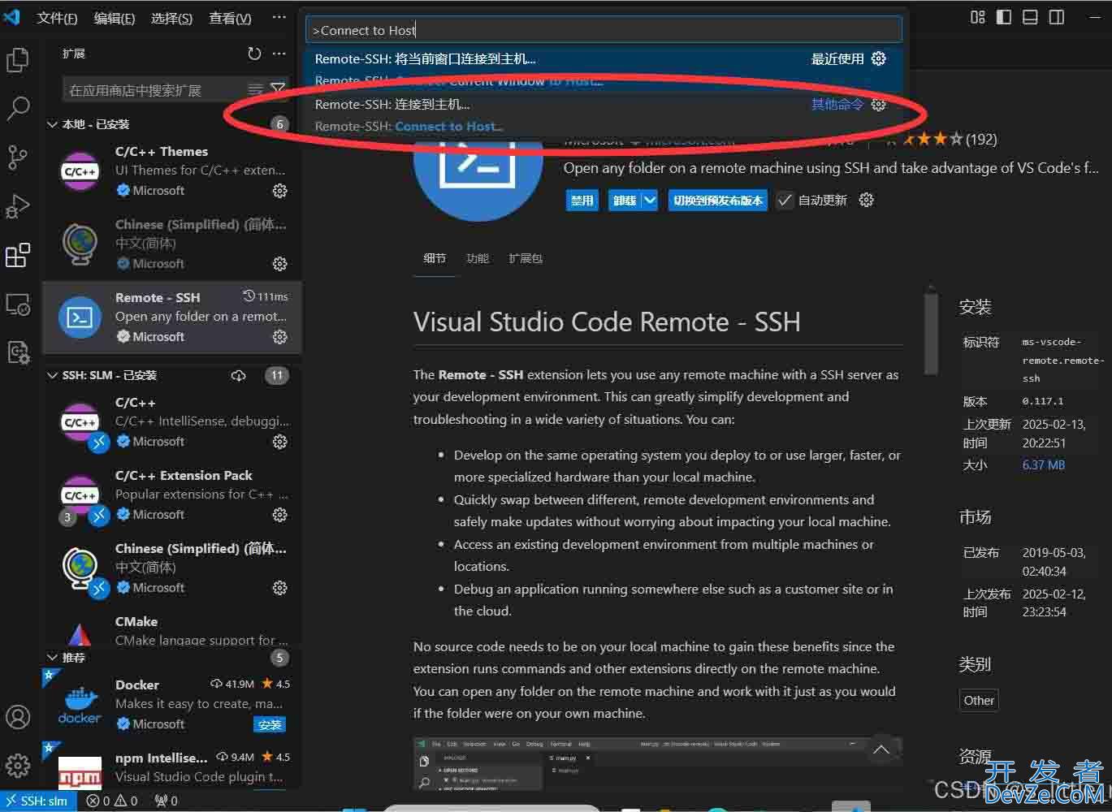The height and width of the screenshot is (812, 1112).
Task: Select Chinese (Simplified) in local installed list
Action: pyautogui.click(x=172, y=244)
